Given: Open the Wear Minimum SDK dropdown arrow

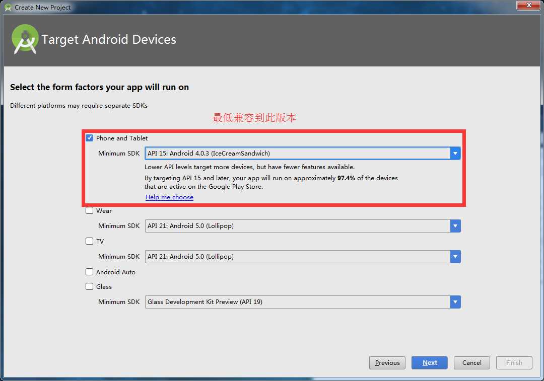Looking at the screenshot, I should tap(455, 226).
